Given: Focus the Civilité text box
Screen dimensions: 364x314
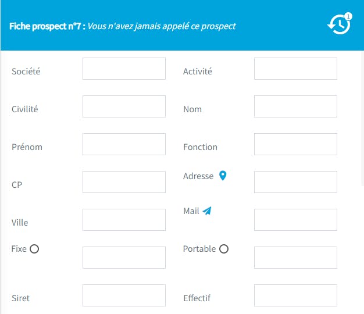Looking at the screenshot, I should tap(124, 106).
